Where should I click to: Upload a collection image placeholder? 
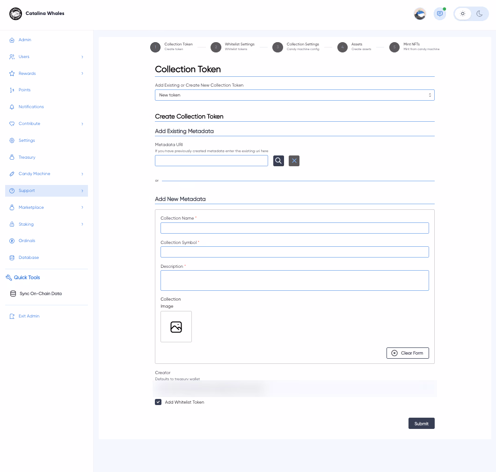point(176,327)
